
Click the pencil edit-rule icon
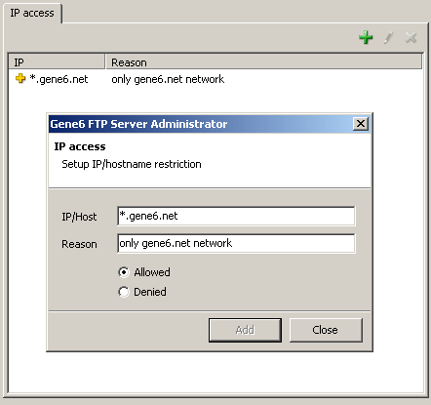[388, 37]
